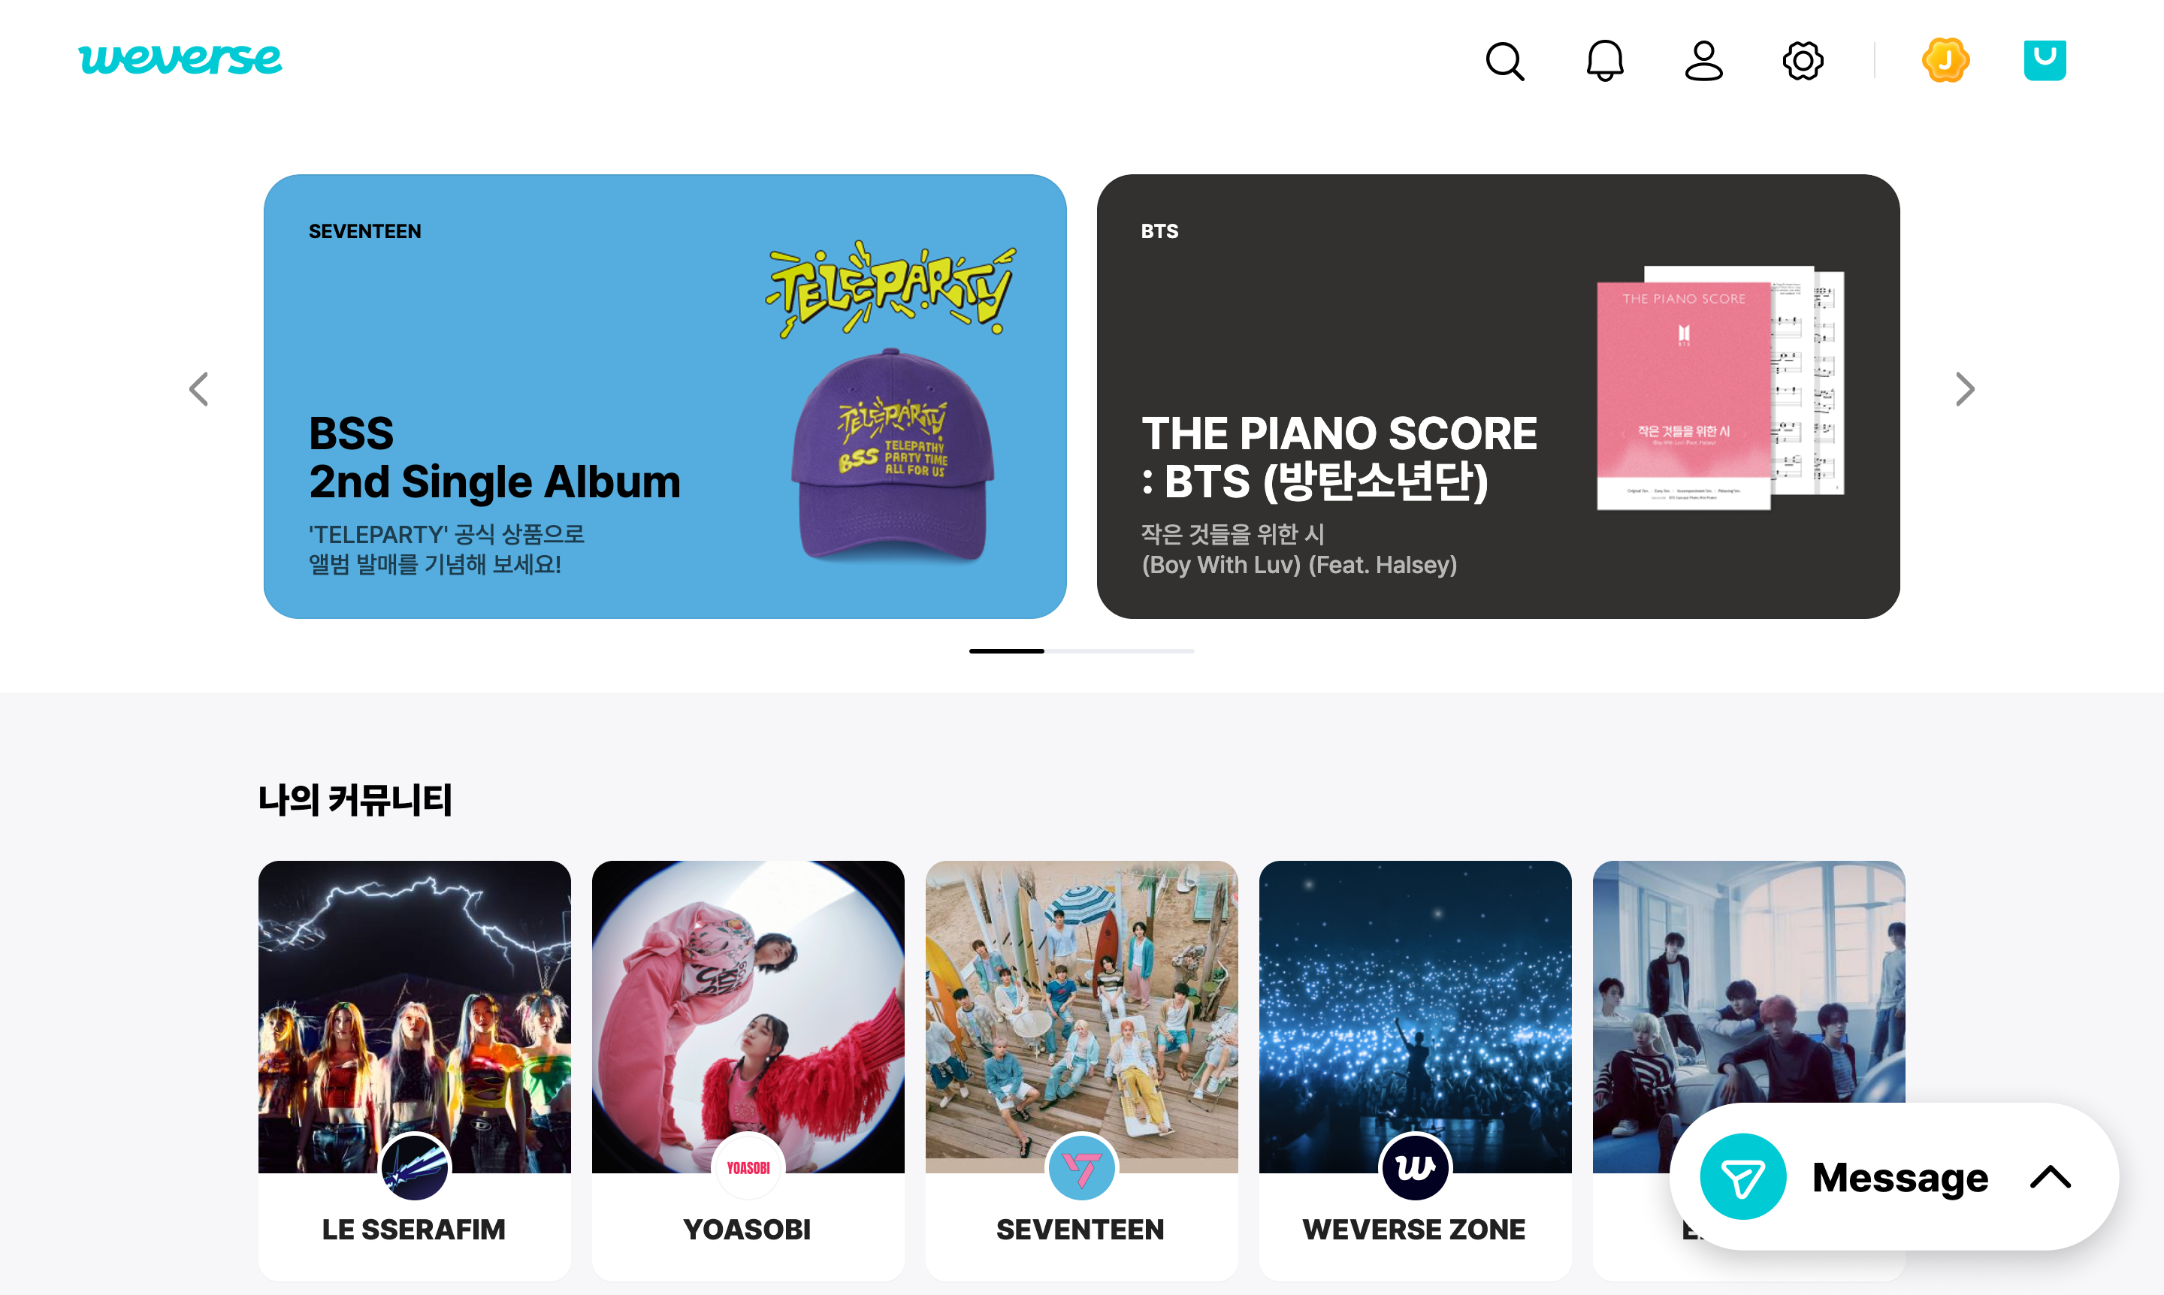
Task: Open the settings gear icon
Action: click(x=1803, y=61)
